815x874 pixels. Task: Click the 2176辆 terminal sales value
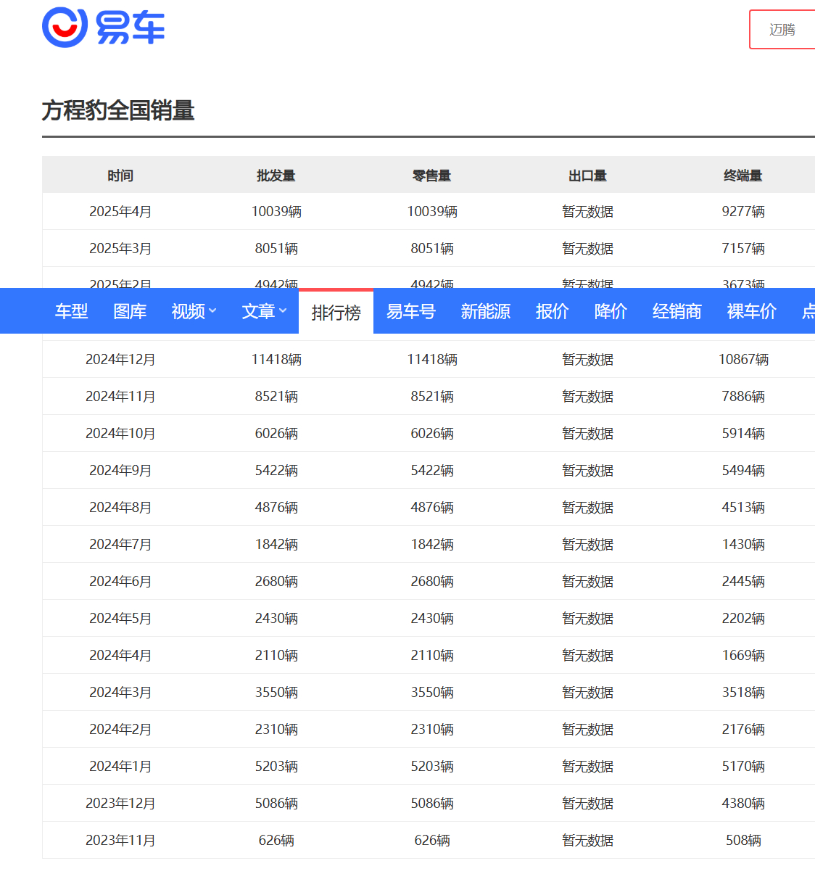coord(743,729)
